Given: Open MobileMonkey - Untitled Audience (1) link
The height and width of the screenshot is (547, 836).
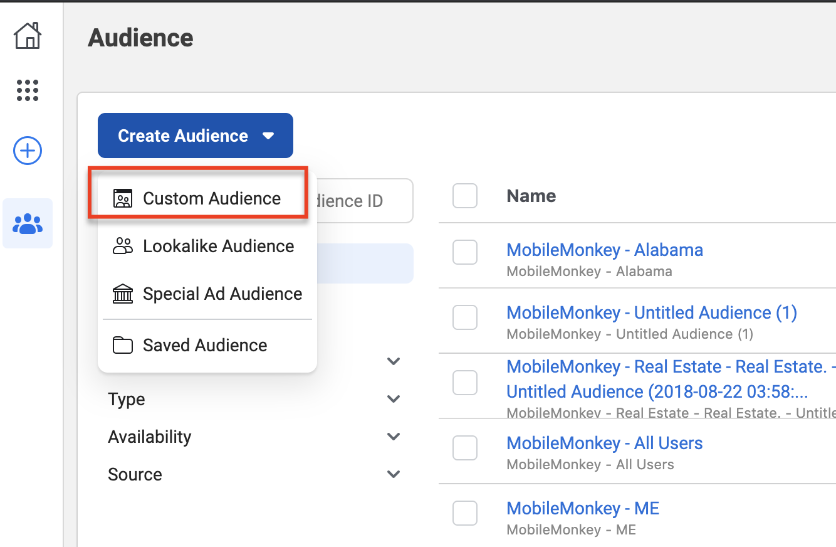Looking at the screenshot, I should pyautogui.click(x=652, y=312).
